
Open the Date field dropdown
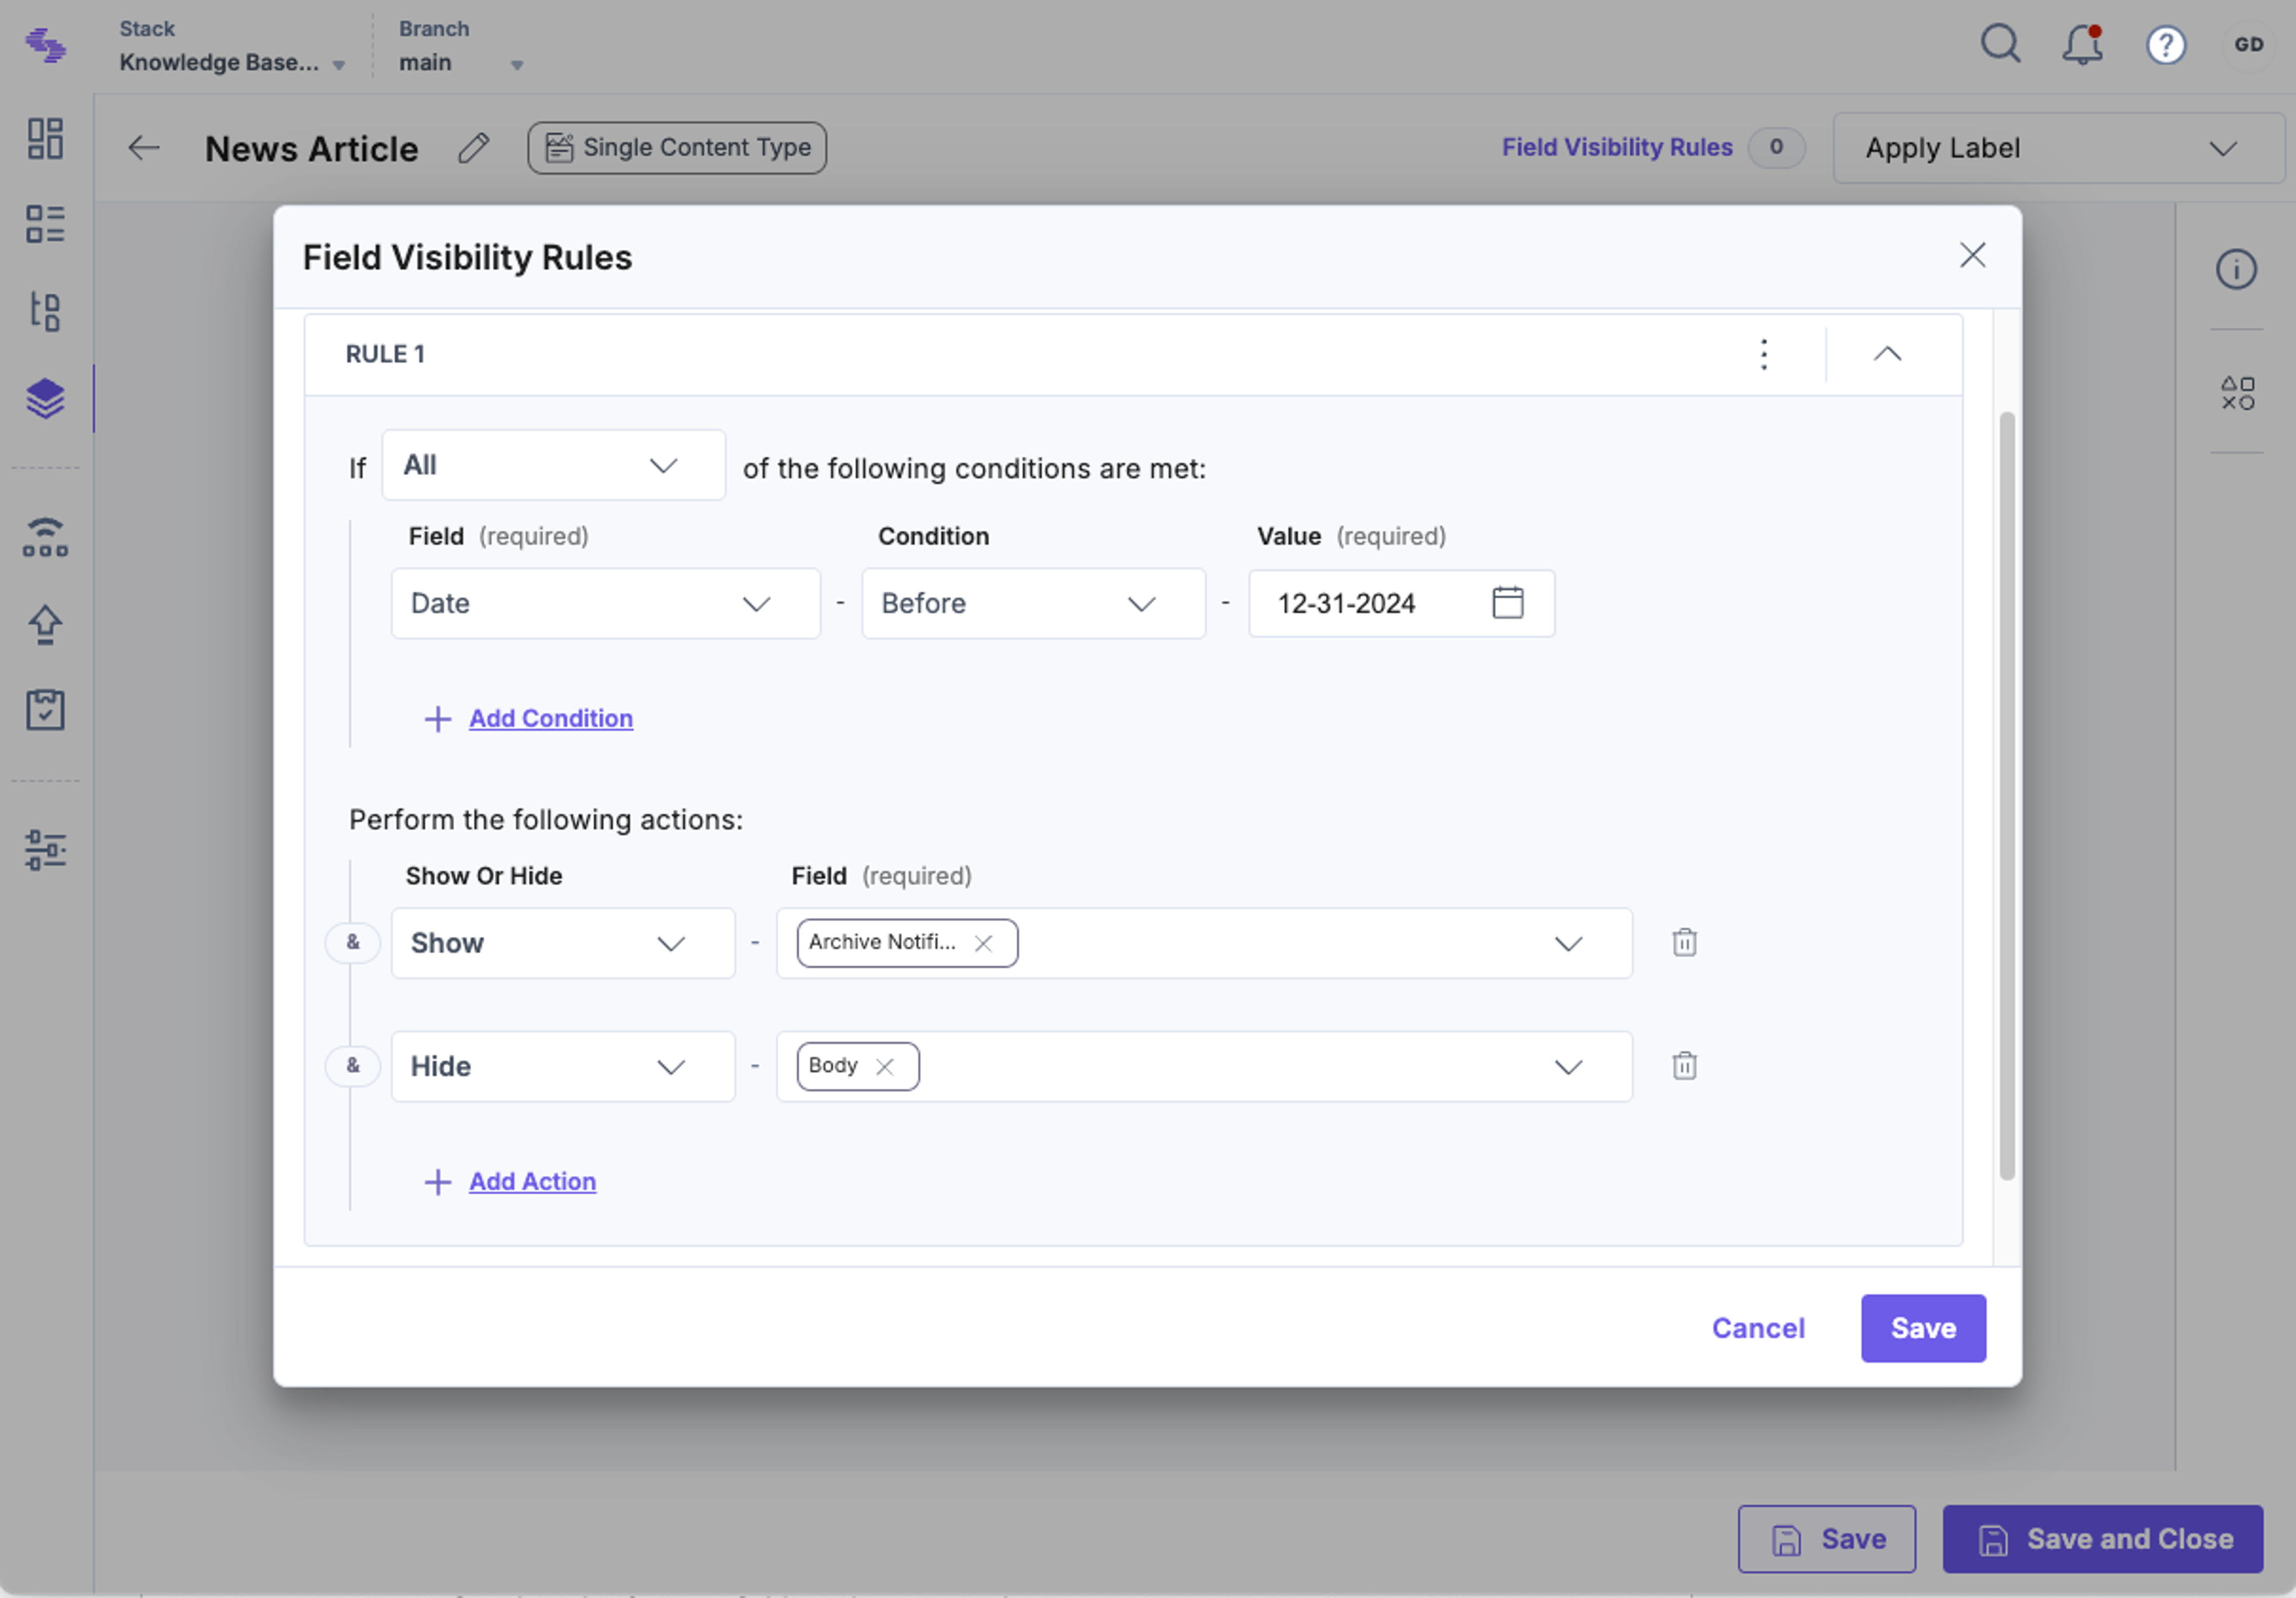tap(605, 603)
